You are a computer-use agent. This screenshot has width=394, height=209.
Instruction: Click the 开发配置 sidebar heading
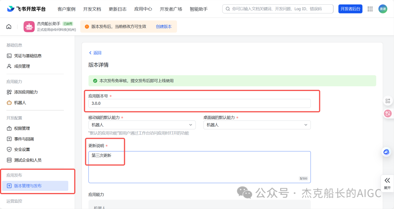[14, 118]
